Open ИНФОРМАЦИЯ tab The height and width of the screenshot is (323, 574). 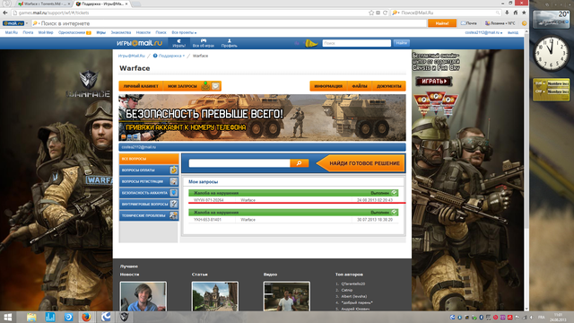[328, 86]
